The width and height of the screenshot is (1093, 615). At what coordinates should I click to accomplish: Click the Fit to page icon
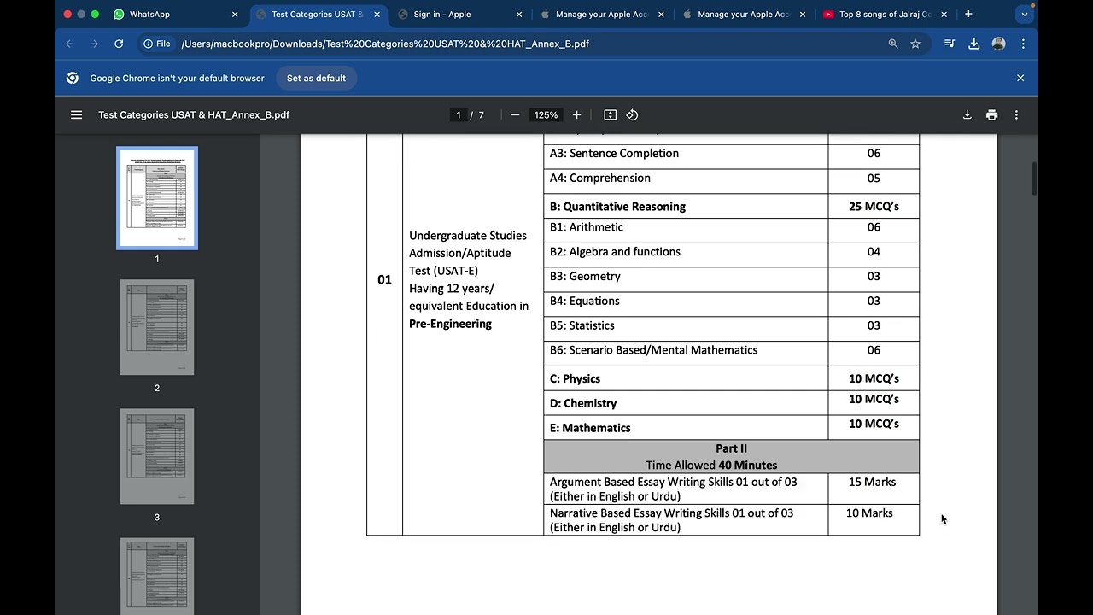point(610,114)
